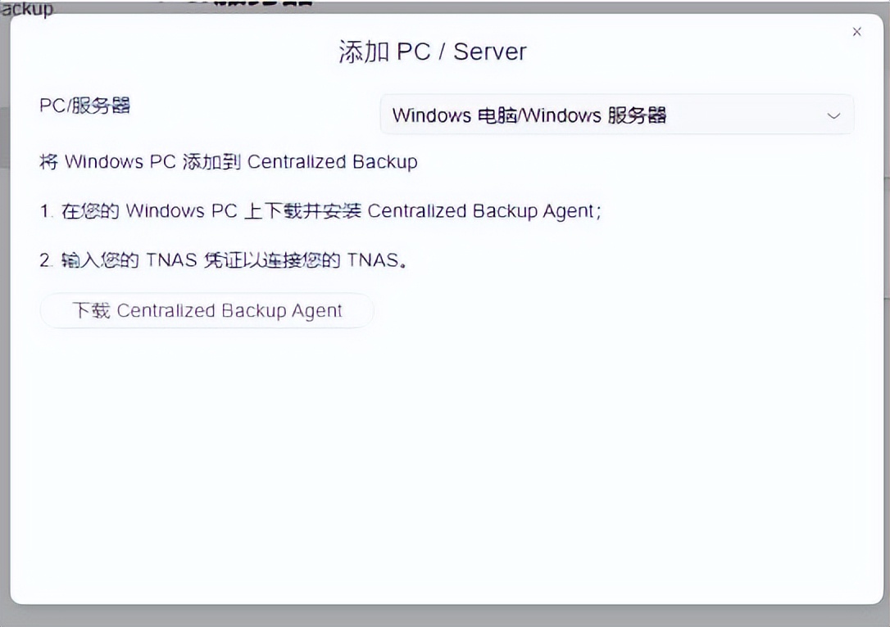This screenshot has height=627, width=890.
Task: Click step 1 installation instruction text
Action: click(320, 211)
